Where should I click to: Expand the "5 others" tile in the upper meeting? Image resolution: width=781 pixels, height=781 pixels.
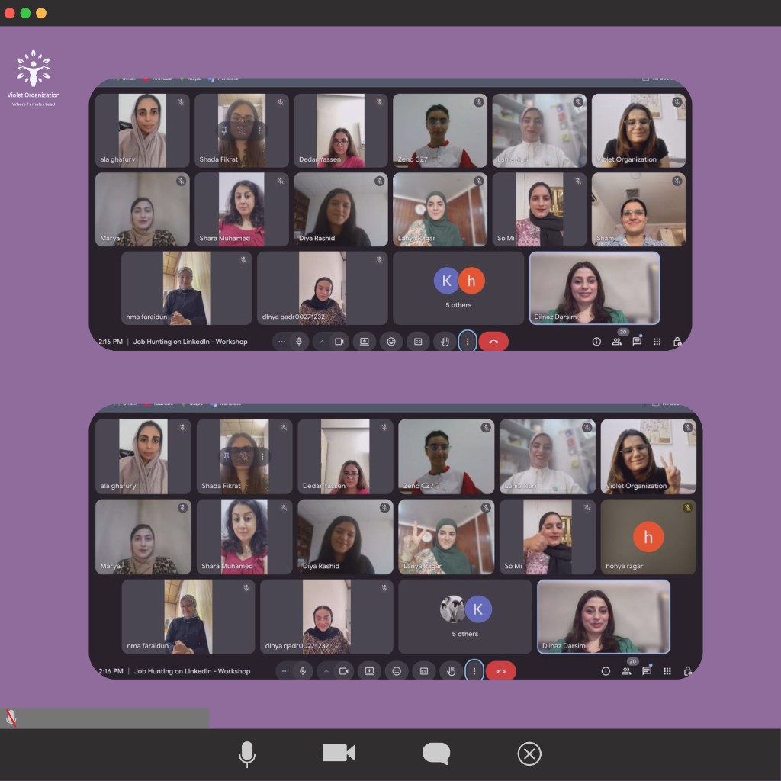(458, 288)
